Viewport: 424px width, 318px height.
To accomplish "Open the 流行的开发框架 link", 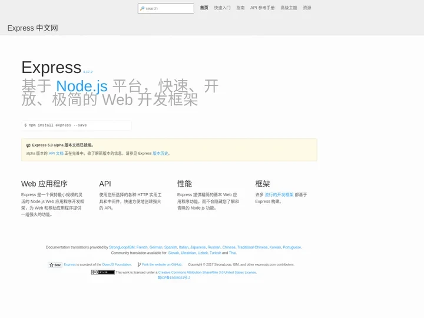I will pyautogui.click(x=279, y=195).
